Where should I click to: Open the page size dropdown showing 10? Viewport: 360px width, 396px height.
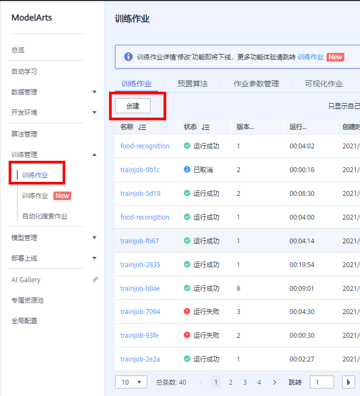tap(131, 382)
